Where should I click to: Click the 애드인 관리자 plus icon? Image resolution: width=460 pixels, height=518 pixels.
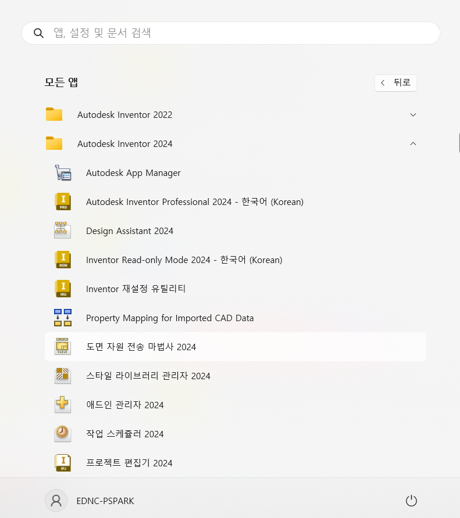pyautogui.click(x=63, y=405)
